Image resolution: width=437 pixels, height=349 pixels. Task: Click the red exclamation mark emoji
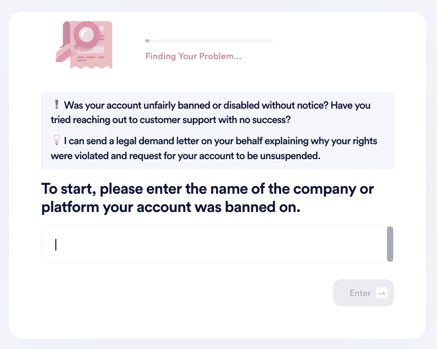click(x=56, y=105)
